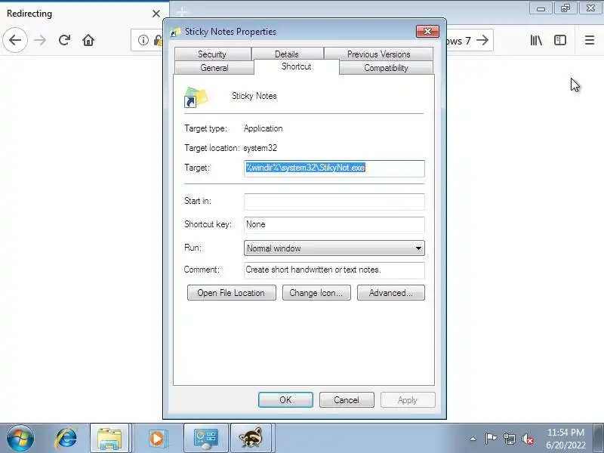Switch to the Details tab

(x=287, y=54)
